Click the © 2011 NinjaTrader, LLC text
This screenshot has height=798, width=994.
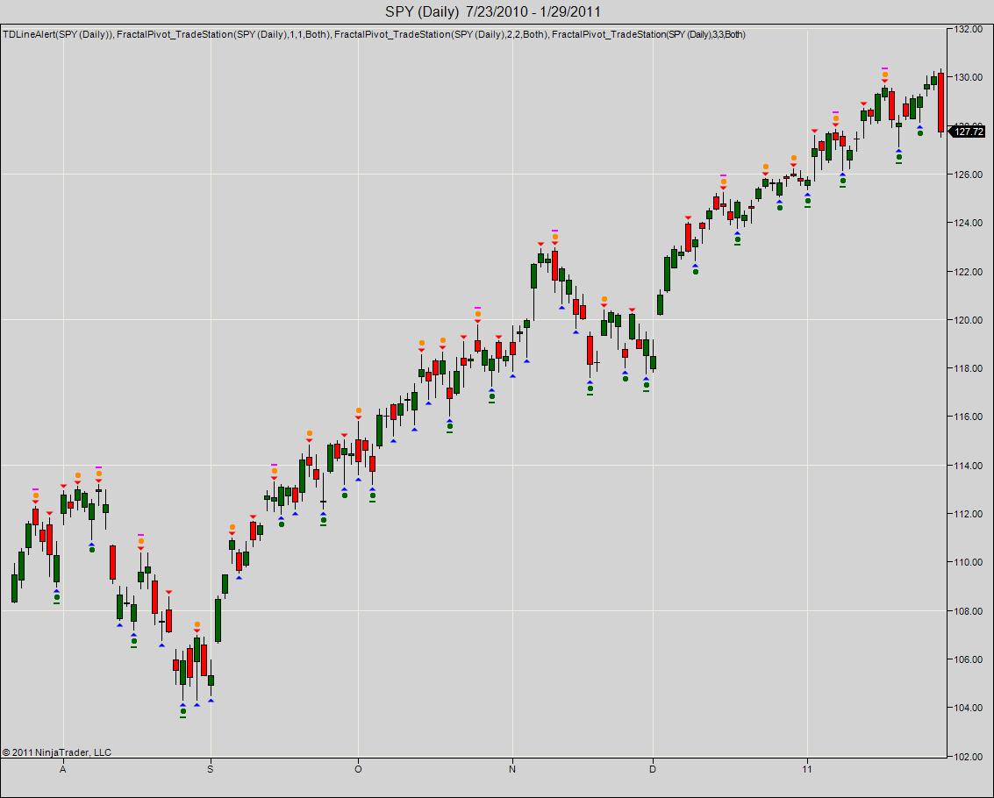57,752
